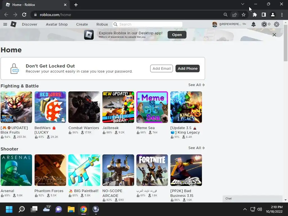Click the page vertical scrollbar
This screenshot has width=288, height=216.
[x=285, y=43]
